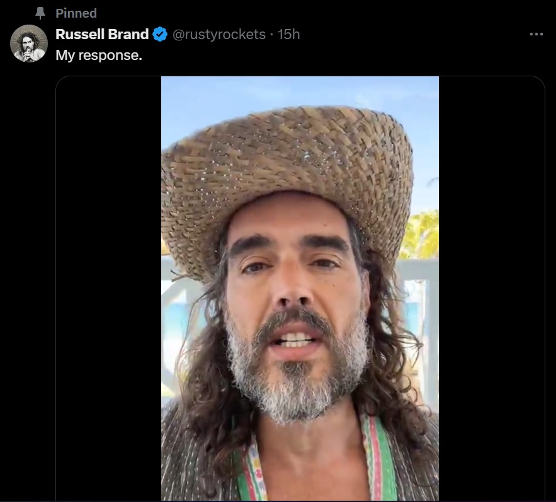Open the three-dot more options menu
Image resolution: width=556 pixels, height=502 pixels.
[x=536, y=34]
